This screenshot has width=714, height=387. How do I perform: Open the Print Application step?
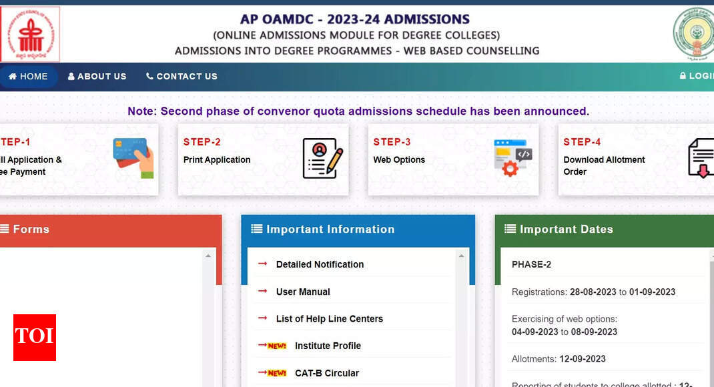(263, 160)
